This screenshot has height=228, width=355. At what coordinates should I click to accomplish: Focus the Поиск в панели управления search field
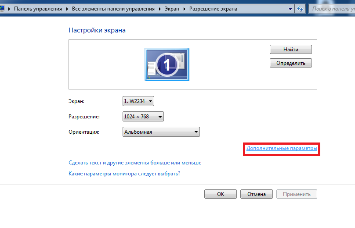(332, 9)
